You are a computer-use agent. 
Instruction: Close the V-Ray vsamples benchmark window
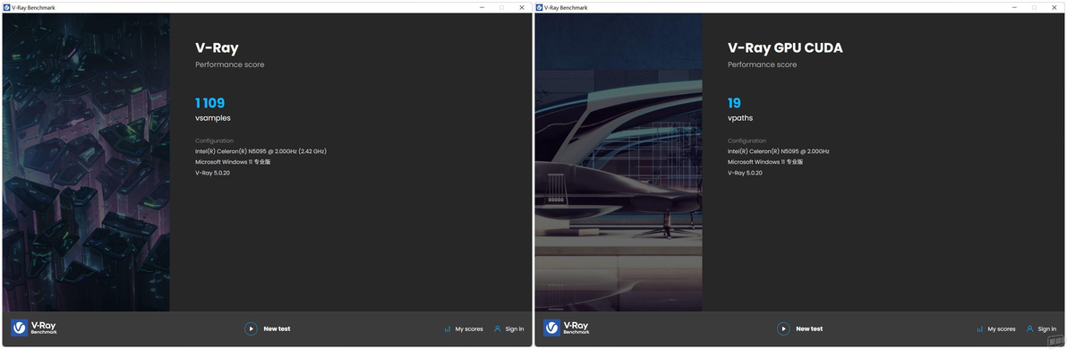tap(522, 7)
